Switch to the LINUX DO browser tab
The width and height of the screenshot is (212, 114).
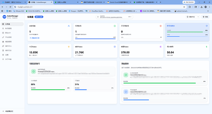pos(92,2)
